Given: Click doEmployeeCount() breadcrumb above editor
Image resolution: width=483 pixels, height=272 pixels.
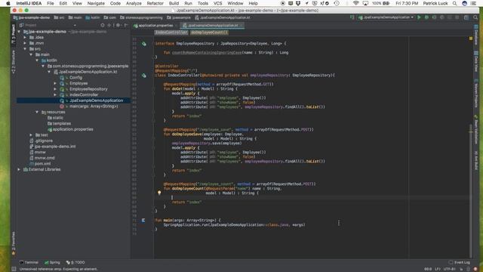Looking at the screenshot, I should click(x=209, y=32).
